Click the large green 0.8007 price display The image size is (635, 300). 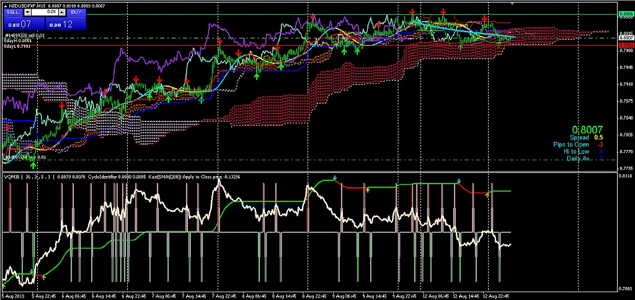[x=587, y=129]
